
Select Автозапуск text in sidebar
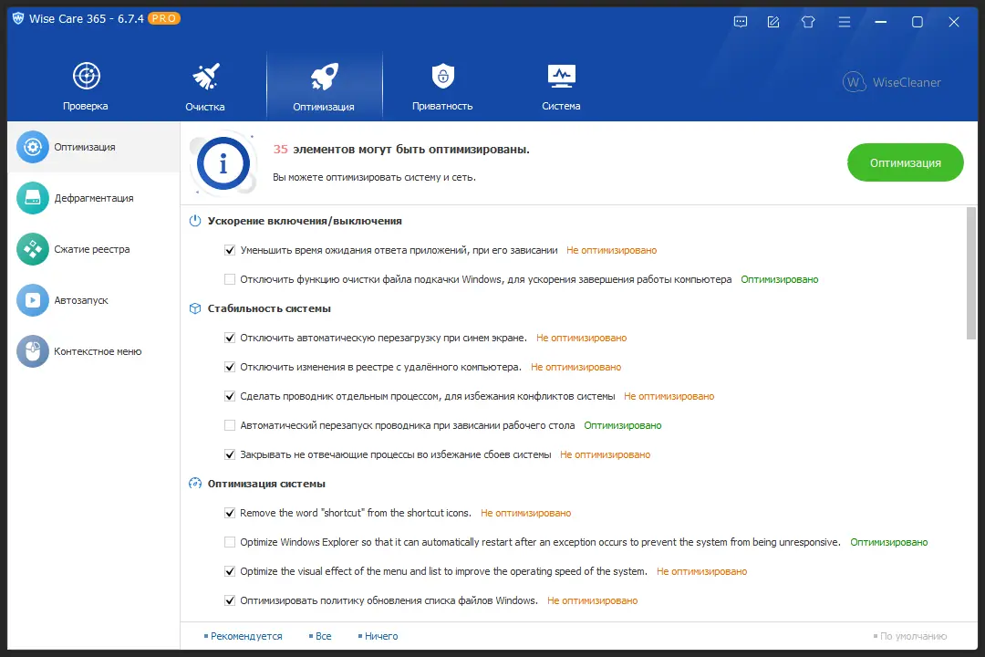tap(81, 300)
